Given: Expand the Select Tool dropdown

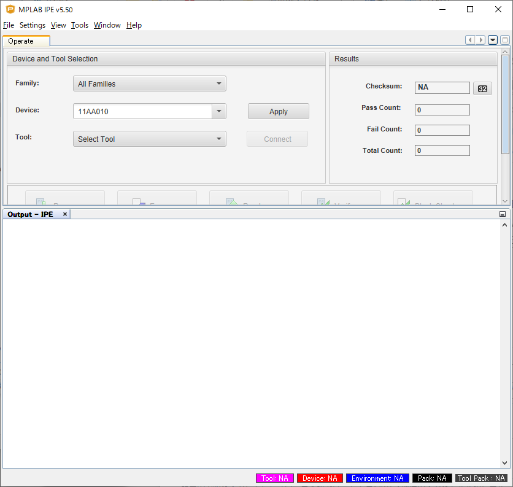Looking at the screenshot, I should click(x=150, y=139).
